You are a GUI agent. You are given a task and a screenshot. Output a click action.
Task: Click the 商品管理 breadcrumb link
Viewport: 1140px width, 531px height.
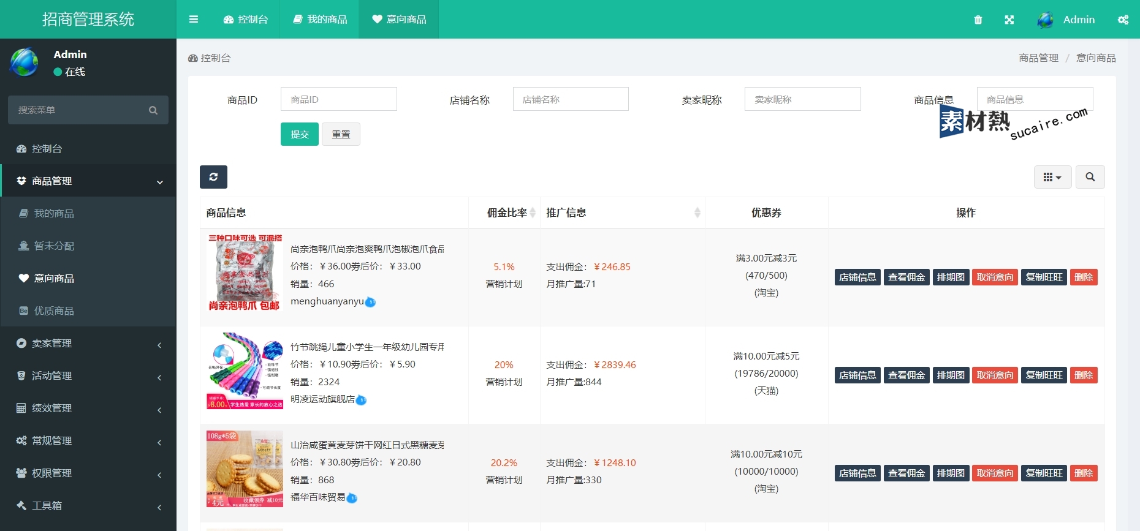pos(1038,58)
